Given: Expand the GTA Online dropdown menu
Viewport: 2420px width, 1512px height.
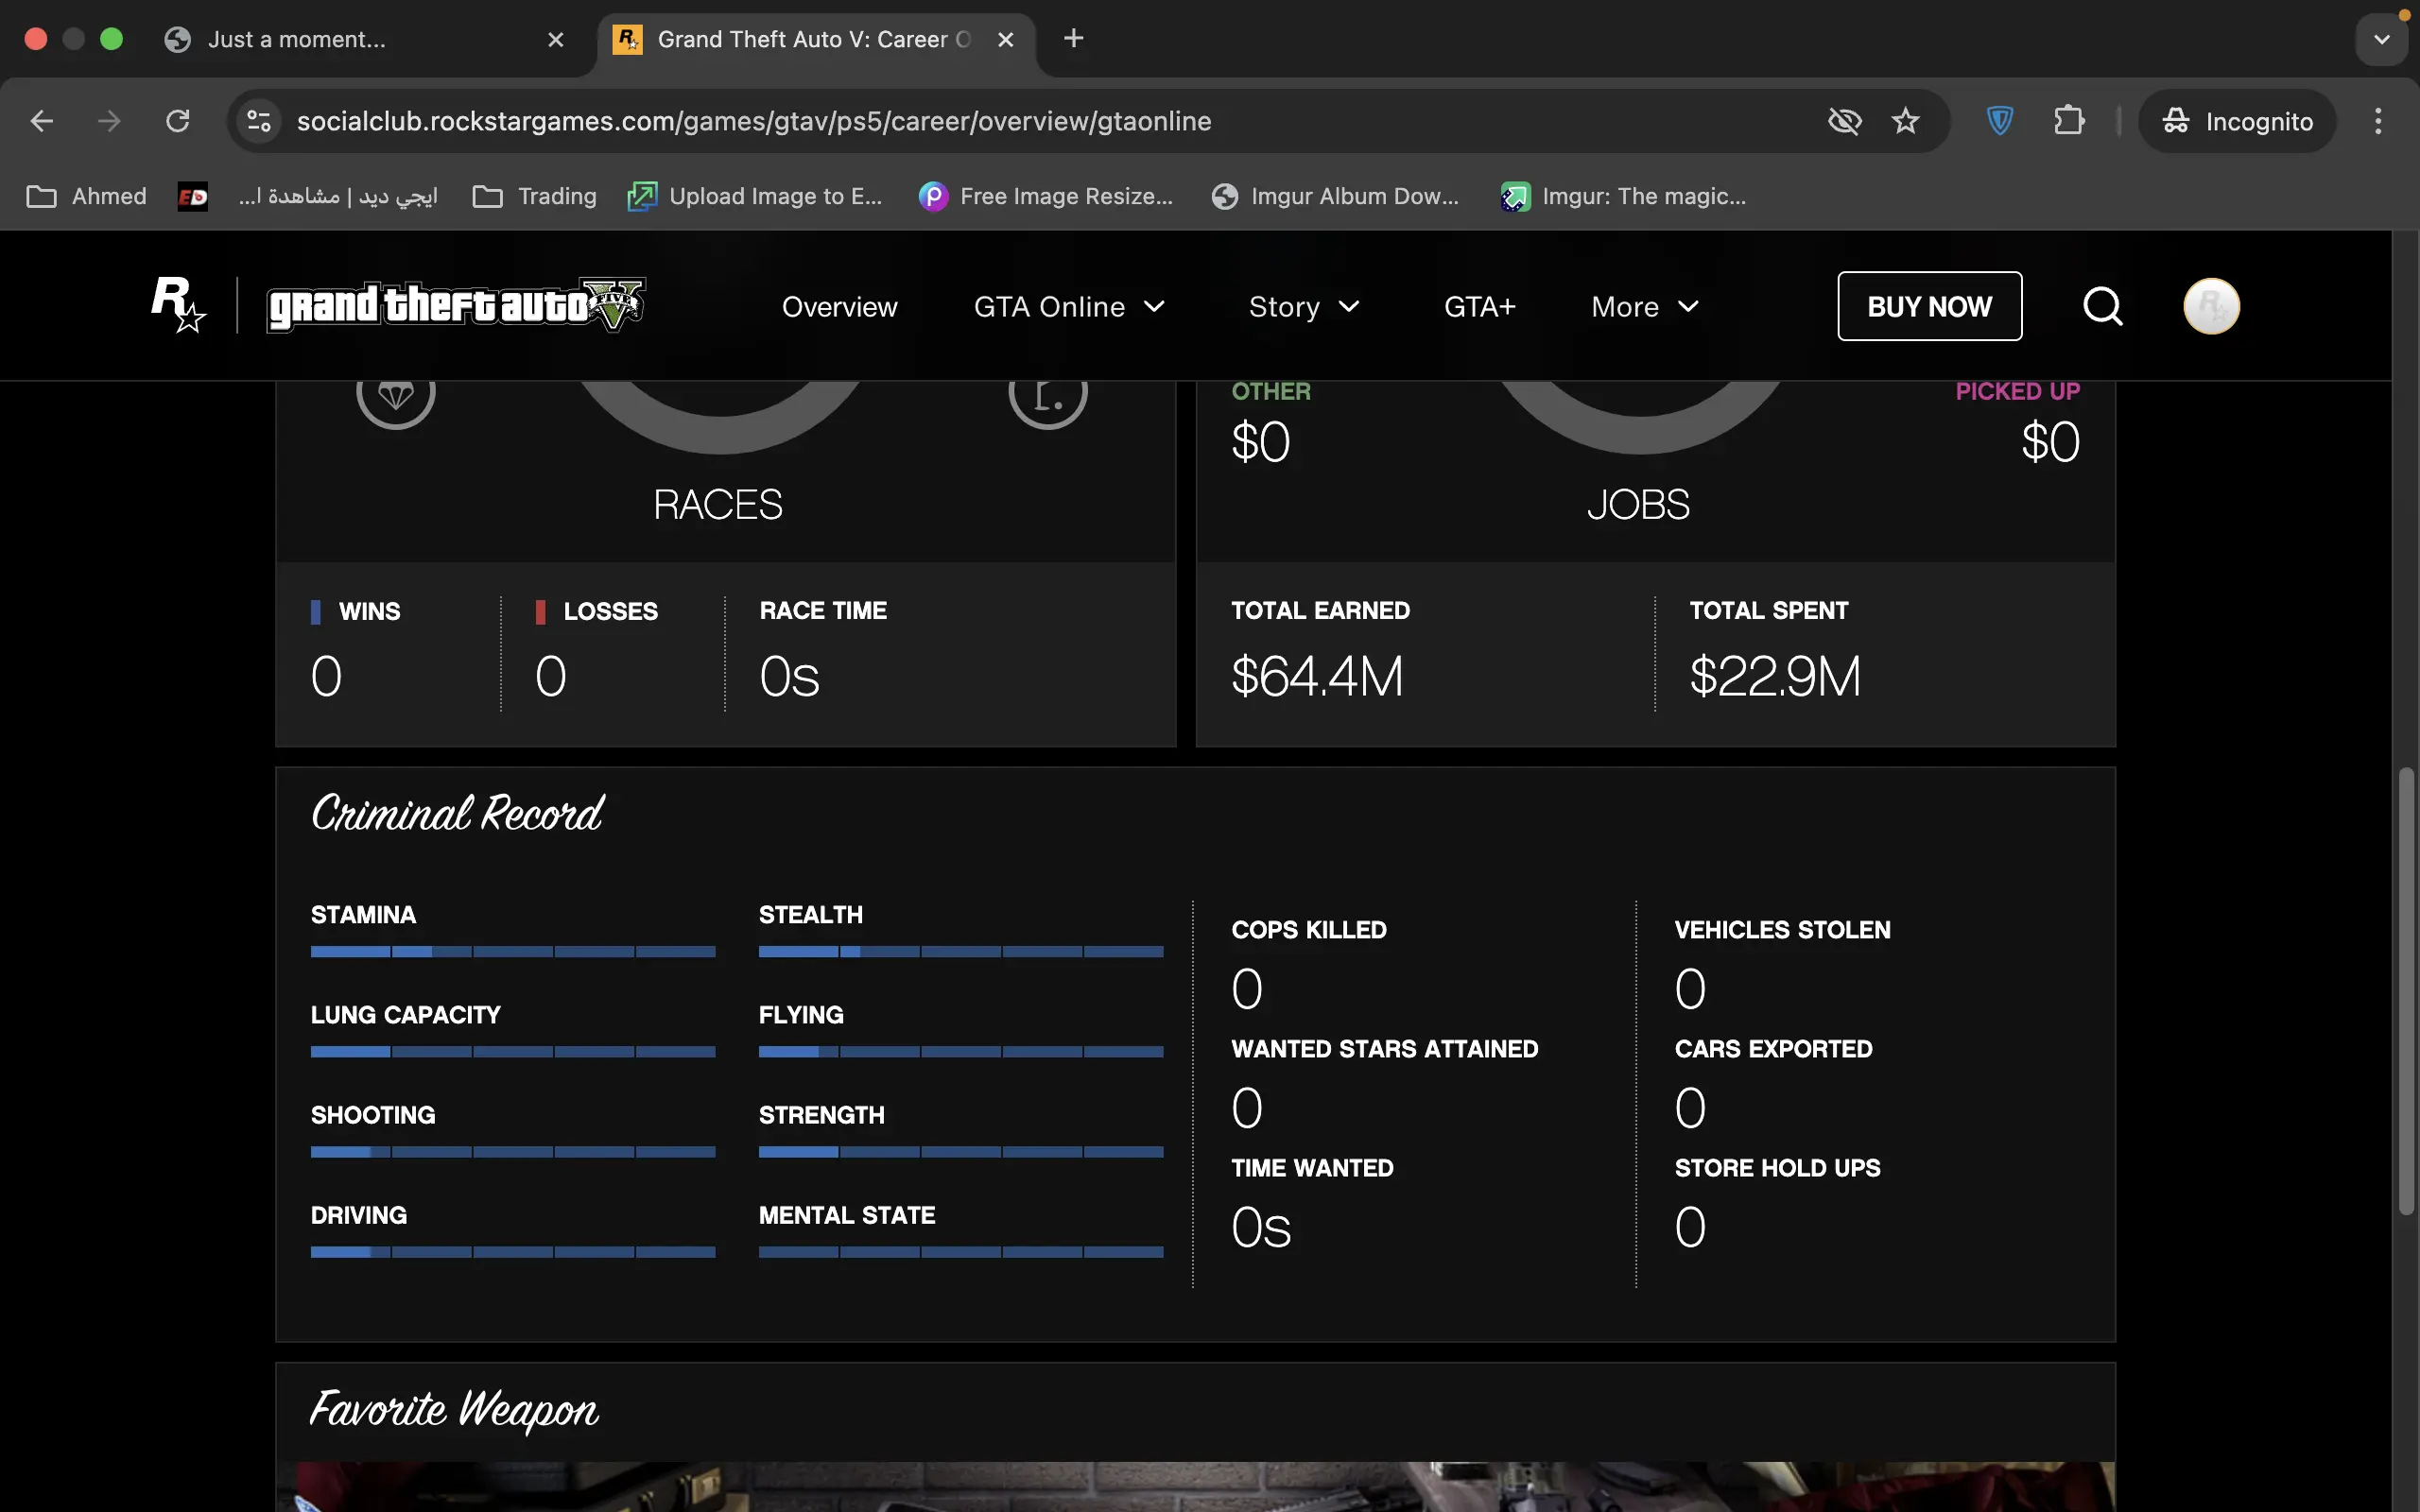Looking at the screenshot, I should pos(1069,306).
